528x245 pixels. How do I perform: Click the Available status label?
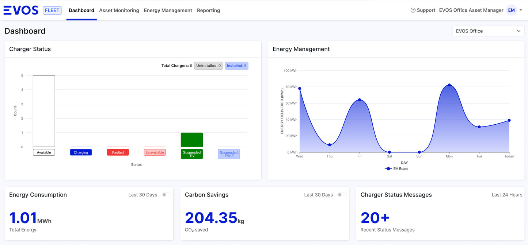pyautogui.click(x=44, y=152)
